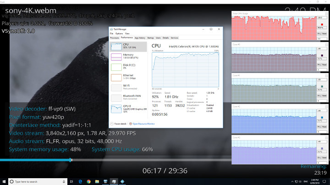Click the max value field on Total CPU Usage
This screenshot has width=330, height=185.
pos(322,18)
